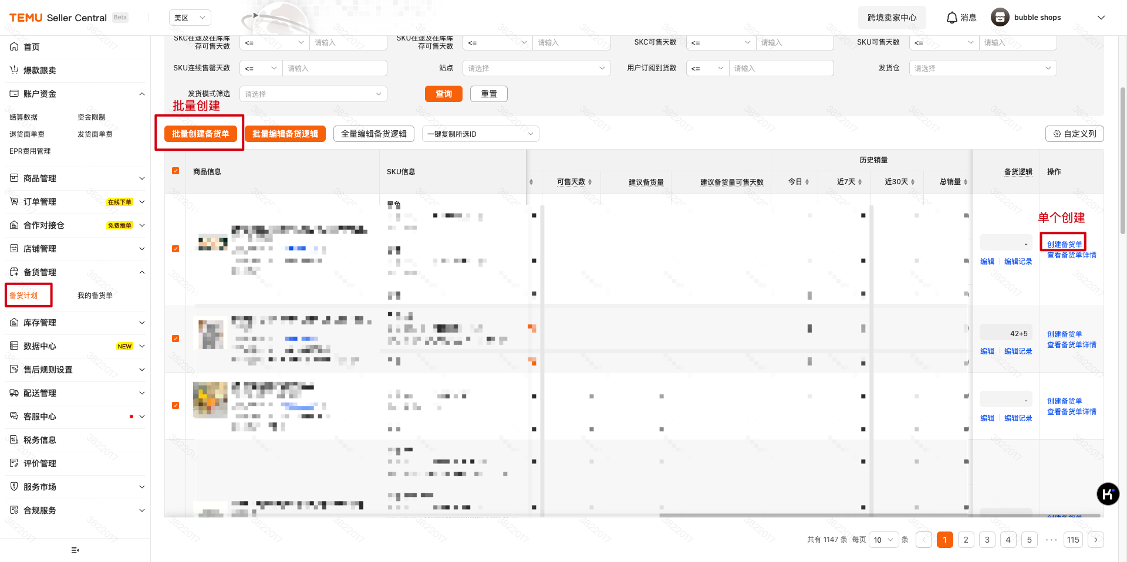This screenshot has height=562, width=1127.
Task: Open the black floating helper icon
Action: tap(1108, 494)
